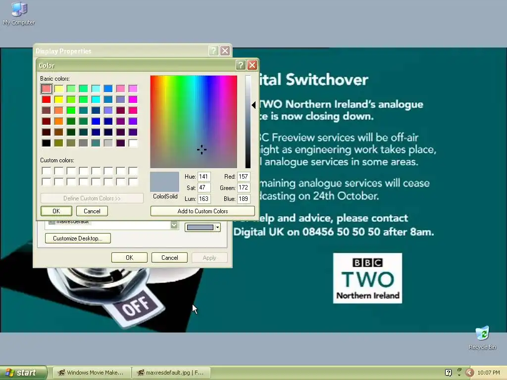Open the Recycle Bin desktop icon
The image size is (507, 380).
pyautogui.click(x=482, y=338)
